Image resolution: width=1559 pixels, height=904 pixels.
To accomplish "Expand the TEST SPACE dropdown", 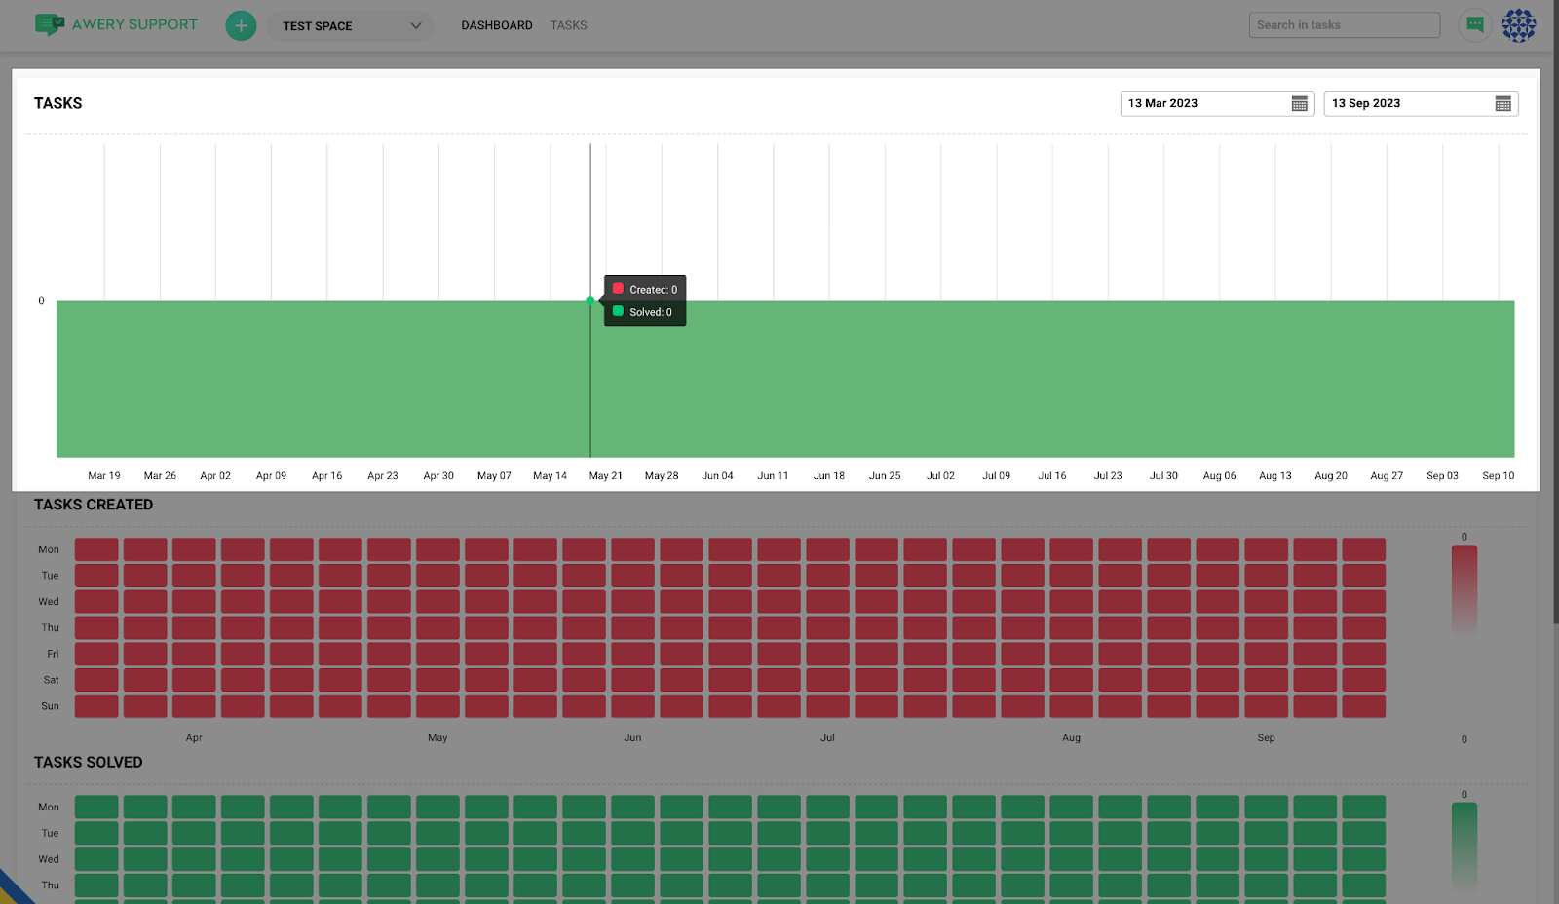I will click(341, 26).
